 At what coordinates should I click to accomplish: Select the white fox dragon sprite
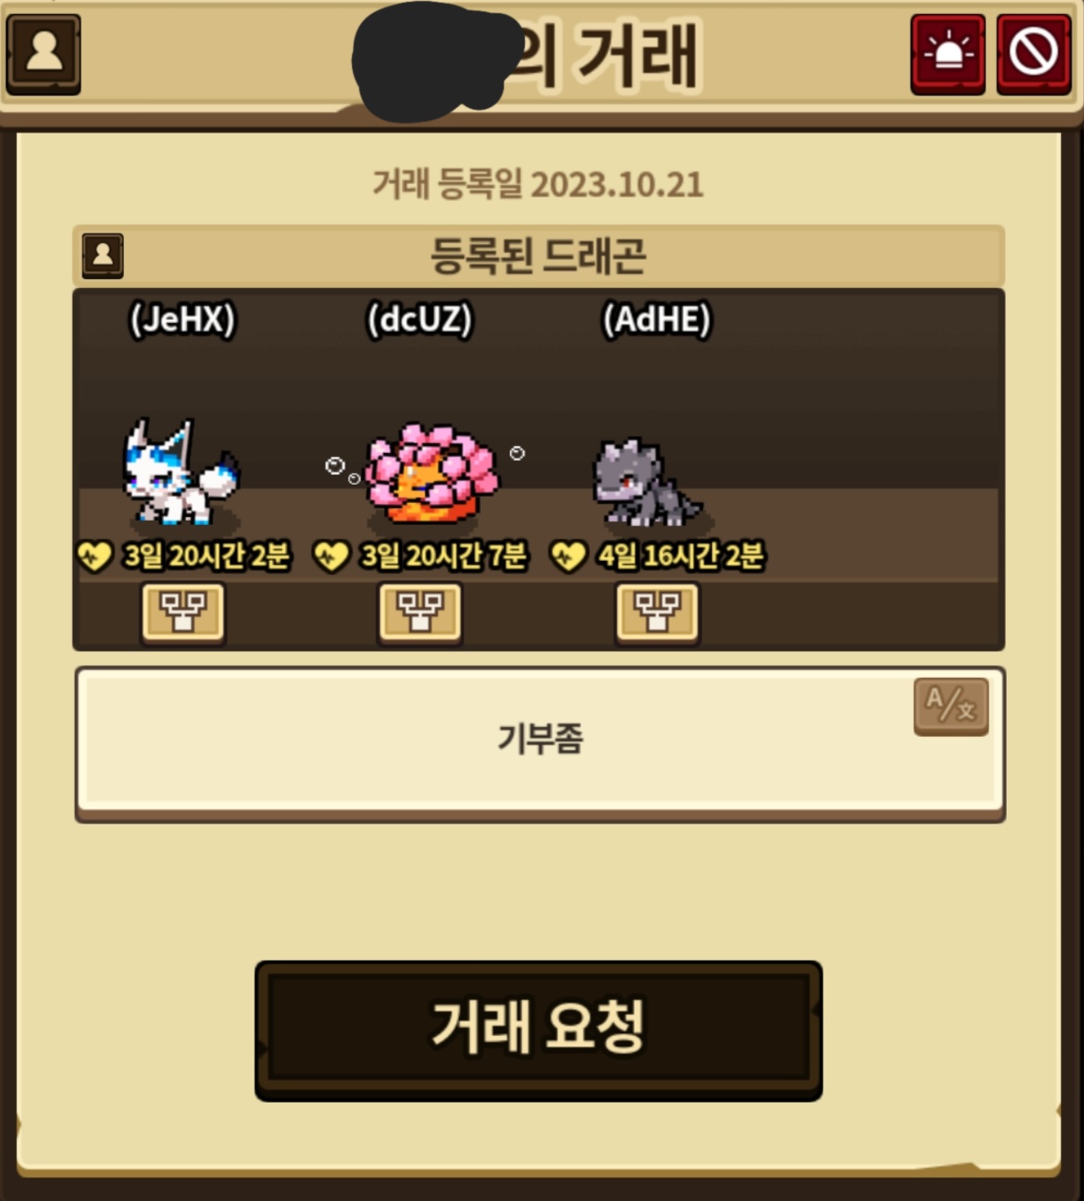tap(180, 473)
